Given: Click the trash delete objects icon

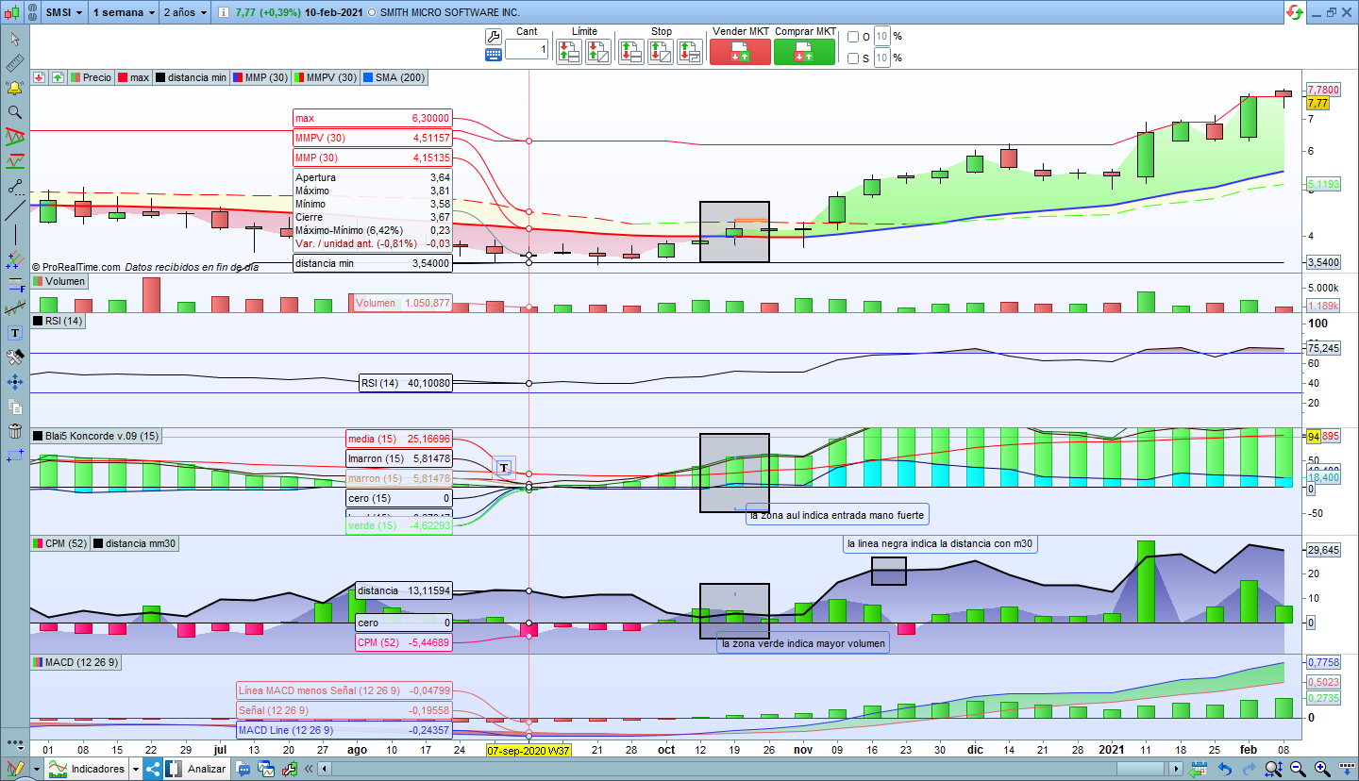Looking at the screenshot, I should [x=15, y=431].
